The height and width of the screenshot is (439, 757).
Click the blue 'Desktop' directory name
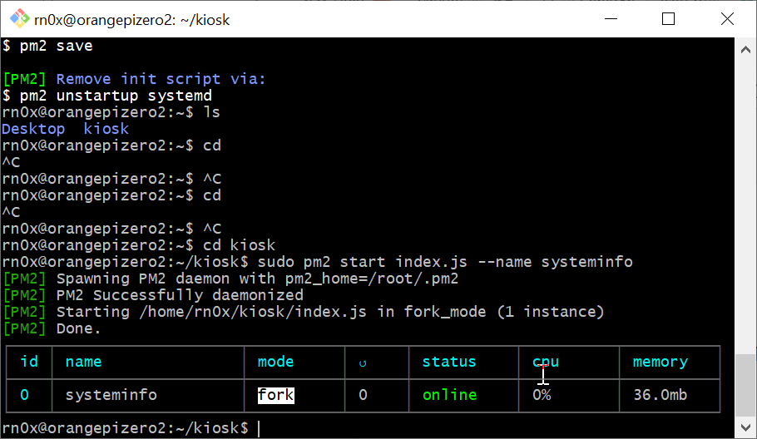(x=33, y=129)
